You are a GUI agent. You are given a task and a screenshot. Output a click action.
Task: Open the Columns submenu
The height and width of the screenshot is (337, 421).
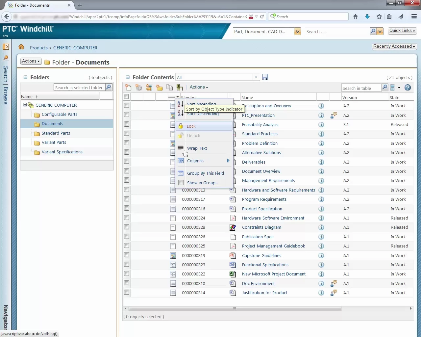pos(204,161)
